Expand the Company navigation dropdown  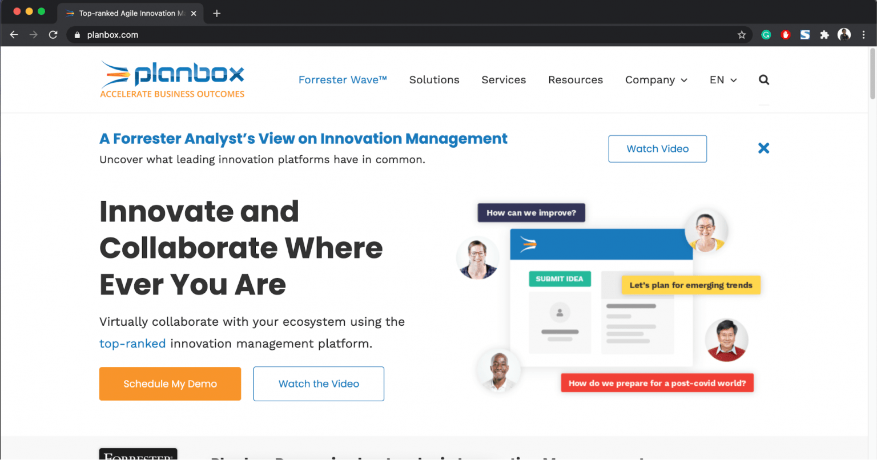(655, 79)
